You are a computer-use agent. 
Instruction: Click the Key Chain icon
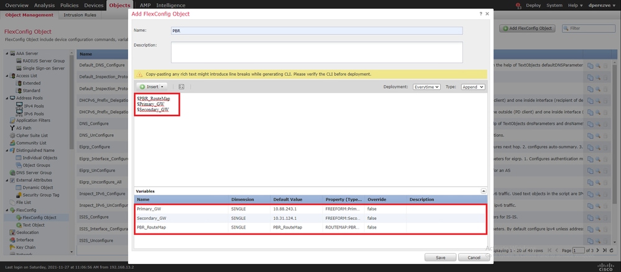(12, 247)
